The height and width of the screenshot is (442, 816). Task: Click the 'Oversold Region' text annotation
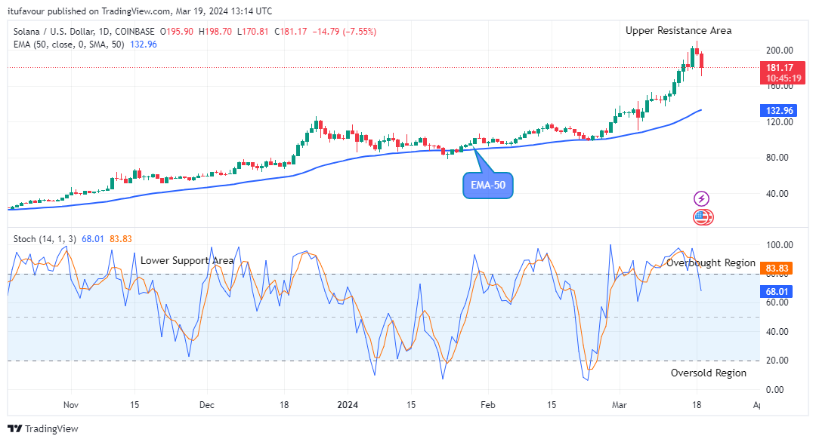(x=708, y=373)
